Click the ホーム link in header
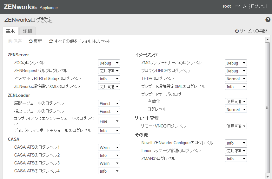This screenshot has height=179, width=272. (x=241, y=6)
